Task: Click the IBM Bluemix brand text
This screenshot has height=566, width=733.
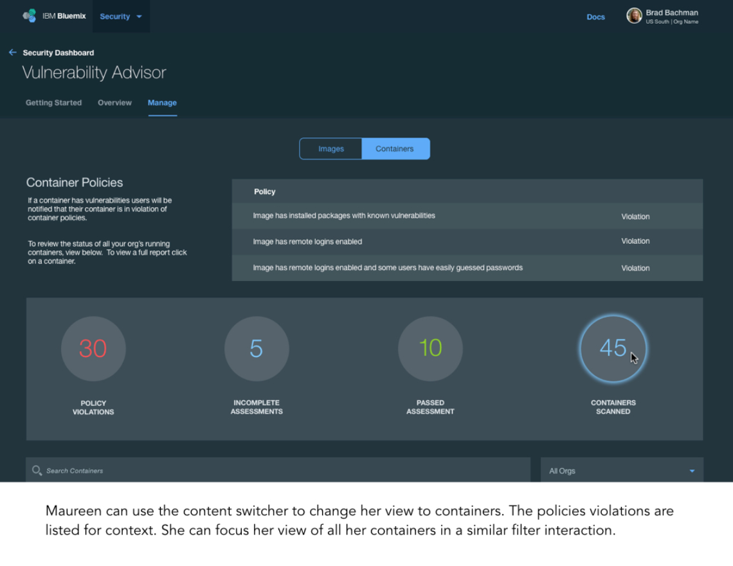Action: point(64,16)
